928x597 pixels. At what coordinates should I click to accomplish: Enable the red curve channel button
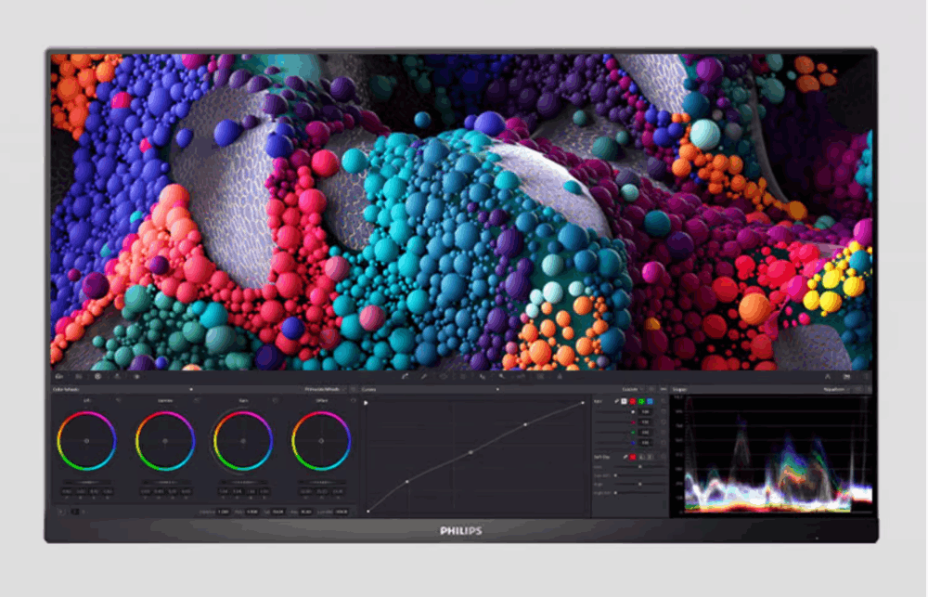pos(632,401)
